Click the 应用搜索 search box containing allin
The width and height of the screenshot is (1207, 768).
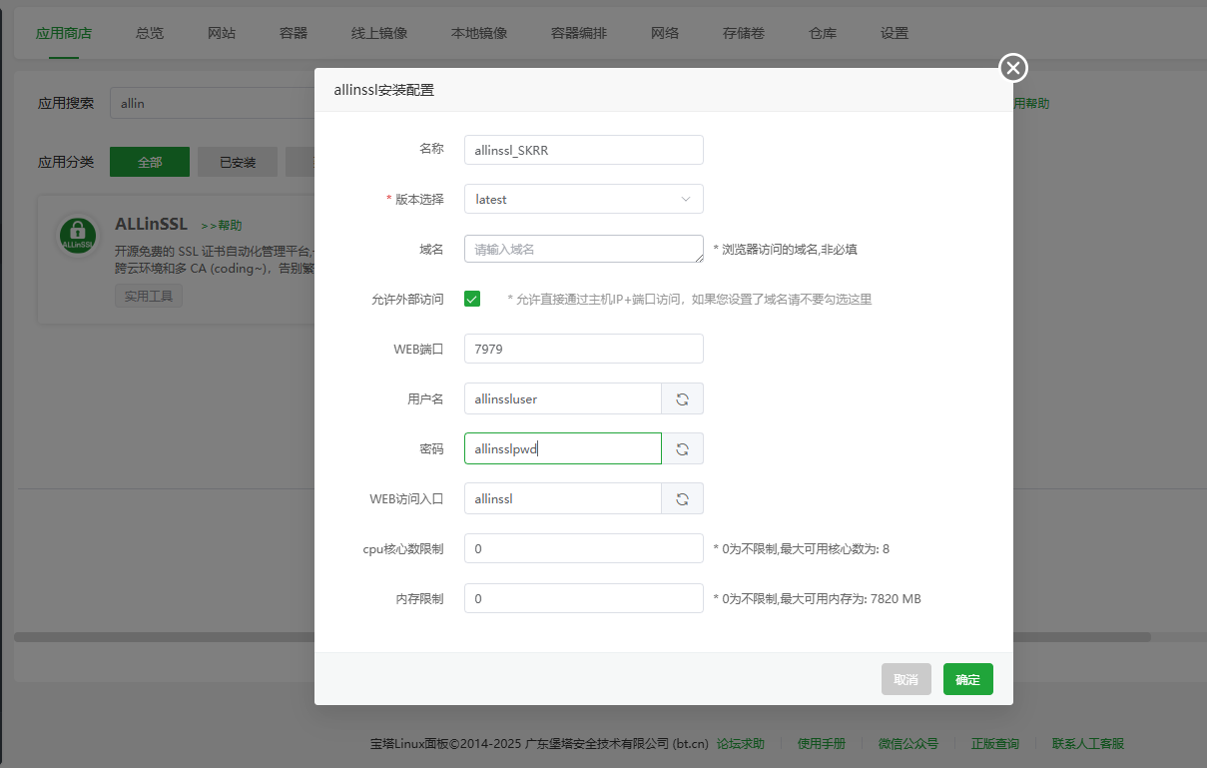point(212,103)
